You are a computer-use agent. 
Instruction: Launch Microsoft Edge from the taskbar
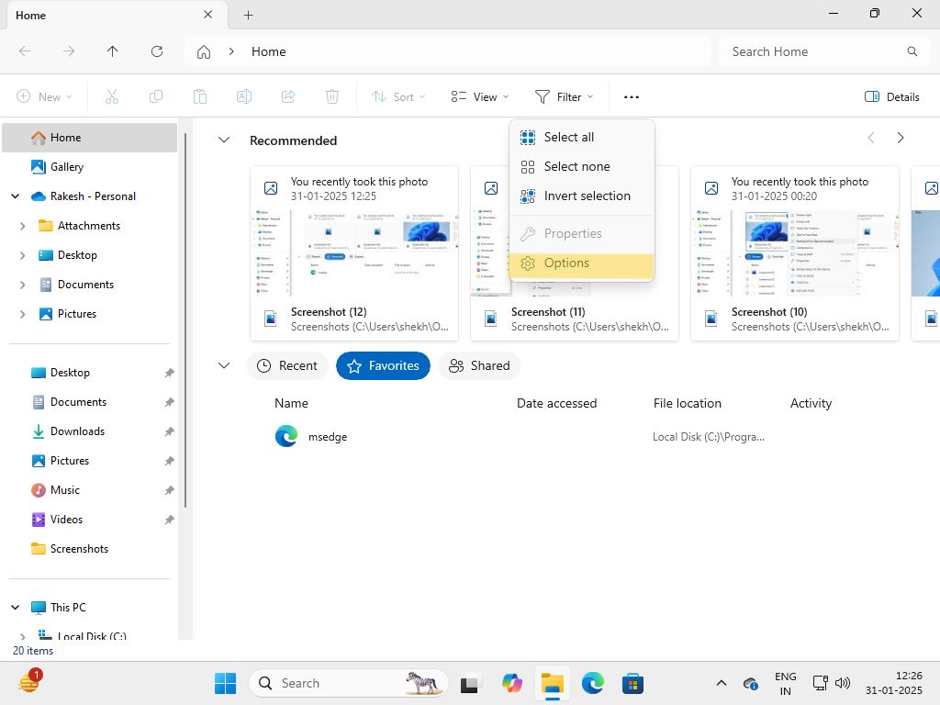click(x=592, y=683)
